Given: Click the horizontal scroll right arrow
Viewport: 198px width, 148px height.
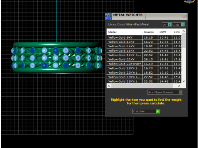Looking at the screenshot, I should [x=179, y=86].
